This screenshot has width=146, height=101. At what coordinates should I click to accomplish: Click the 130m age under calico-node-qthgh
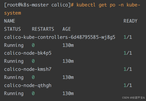pyautogui.click(x=68, y=93)
